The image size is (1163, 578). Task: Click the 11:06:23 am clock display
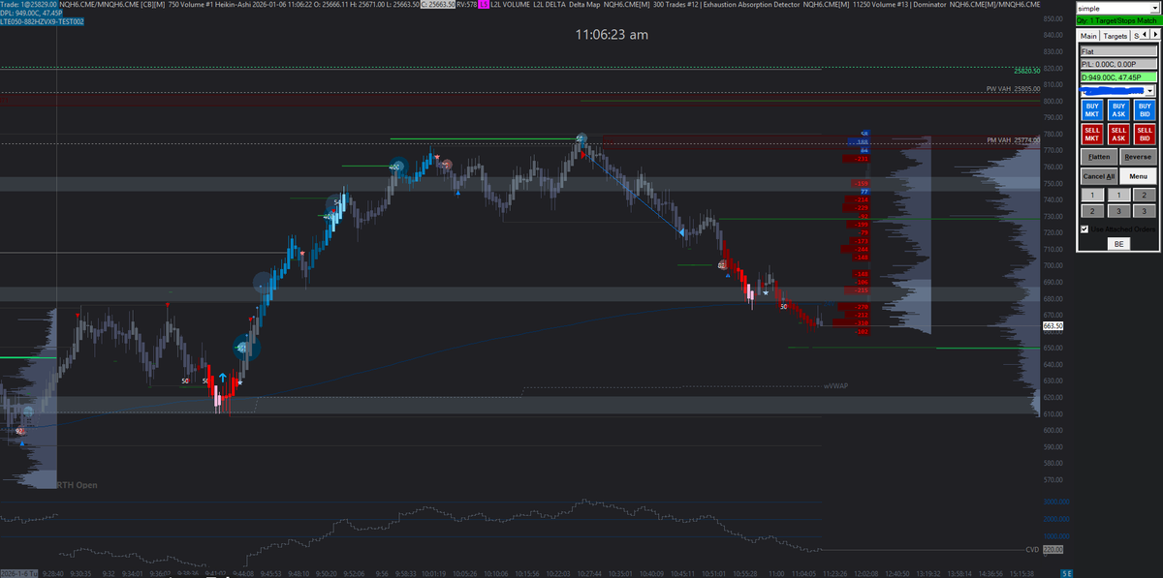612,34
